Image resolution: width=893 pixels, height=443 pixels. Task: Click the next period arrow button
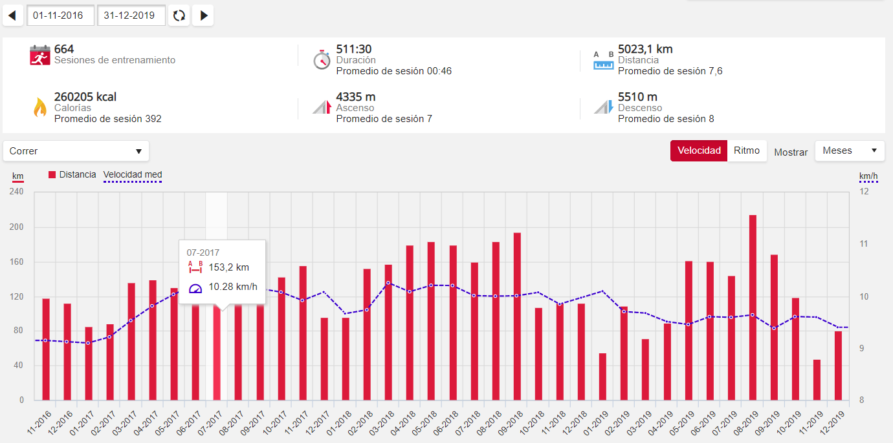point(203,15)
